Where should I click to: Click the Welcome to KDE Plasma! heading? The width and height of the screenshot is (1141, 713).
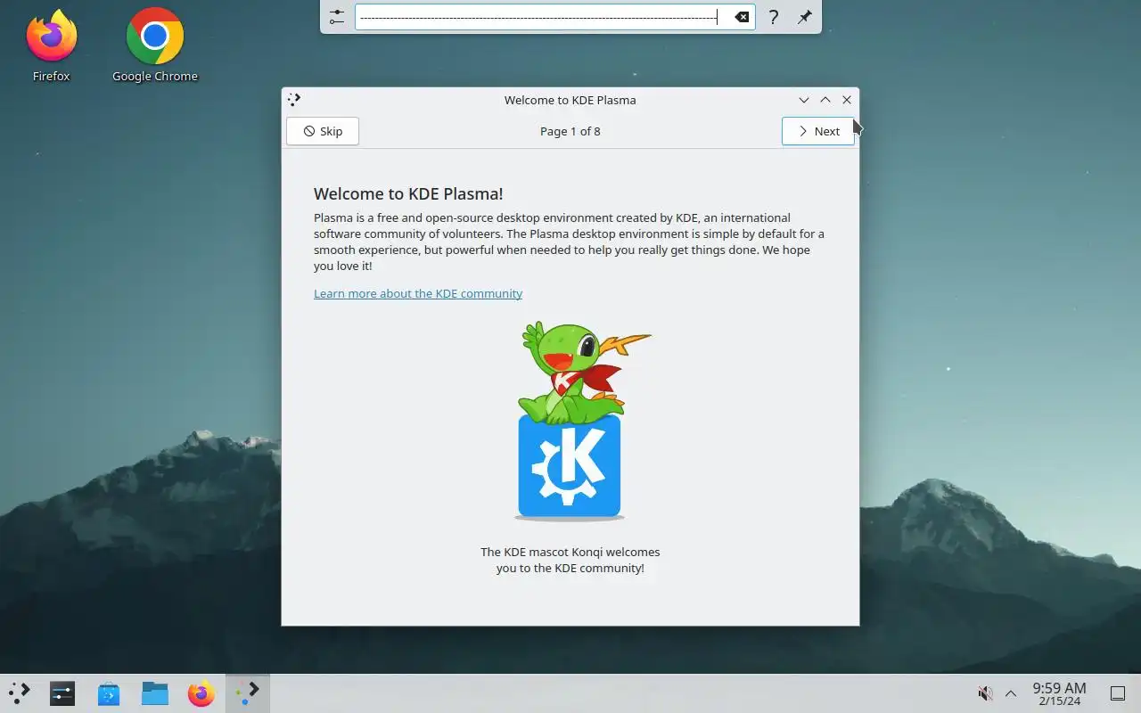coord(408,193)
